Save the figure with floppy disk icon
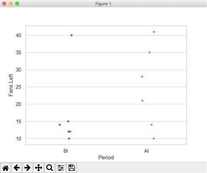The image size is (207, 173). (72, 168)
